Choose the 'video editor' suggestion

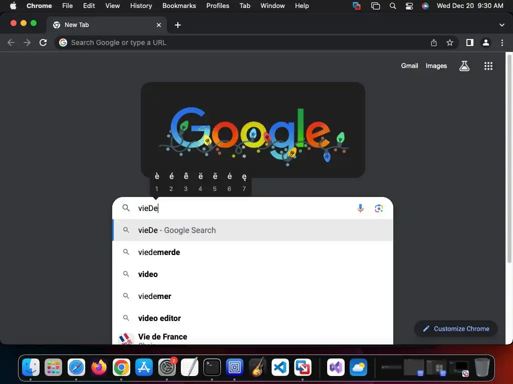click(x=252, y=318)
